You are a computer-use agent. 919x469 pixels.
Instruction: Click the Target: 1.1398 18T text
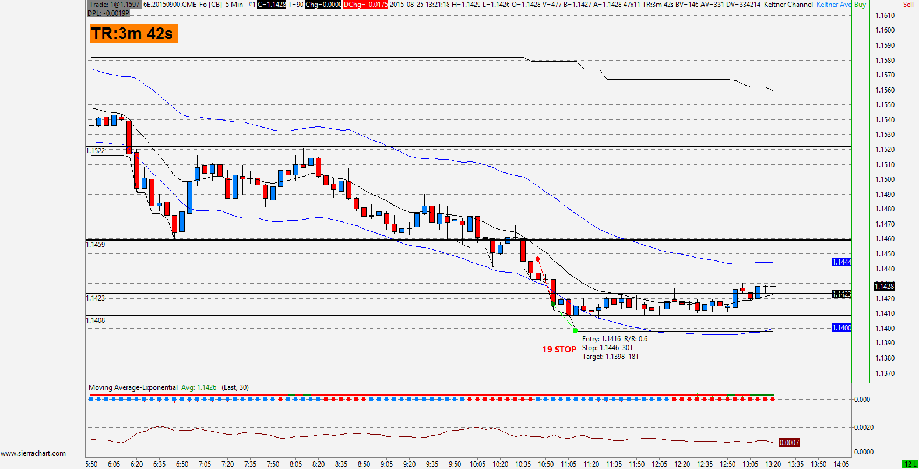point(611,357)
